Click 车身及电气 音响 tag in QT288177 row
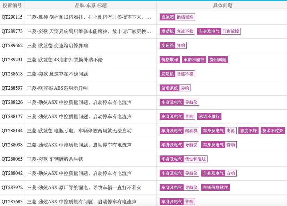This screenshot has width=287, height=206. pyautogui.click(x=177, y=116)
